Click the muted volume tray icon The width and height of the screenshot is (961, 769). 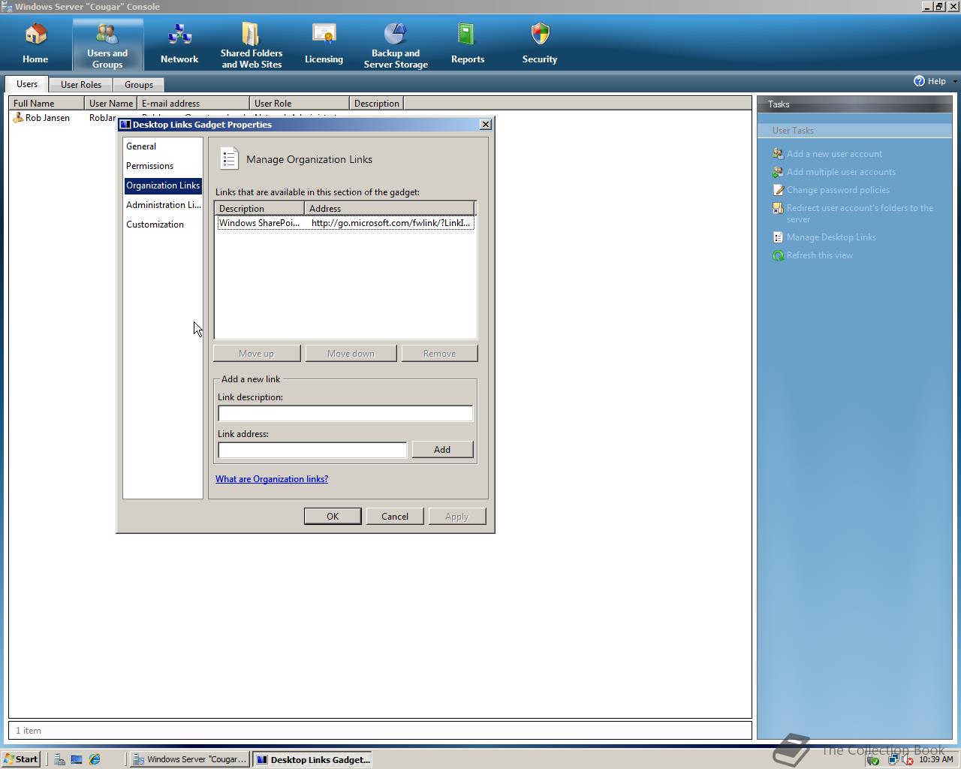pyautogui.click(x=907, y=760)
